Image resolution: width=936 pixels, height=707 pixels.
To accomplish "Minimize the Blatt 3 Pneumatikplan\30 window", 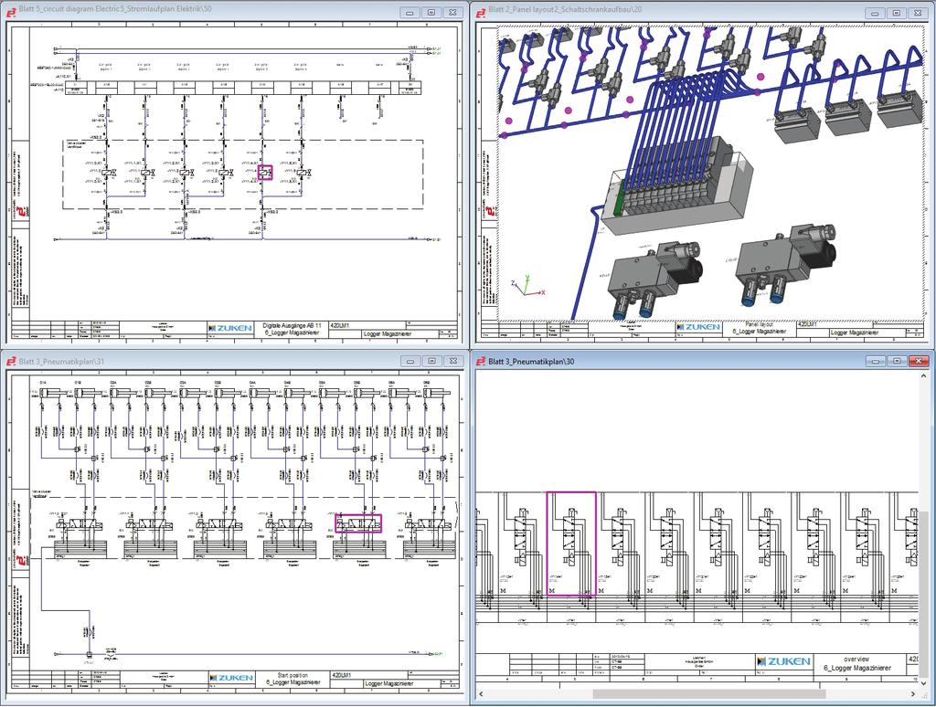I will coord(876,361).
